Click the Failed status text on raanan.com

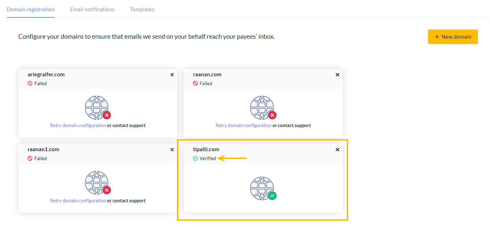point(206,83)
